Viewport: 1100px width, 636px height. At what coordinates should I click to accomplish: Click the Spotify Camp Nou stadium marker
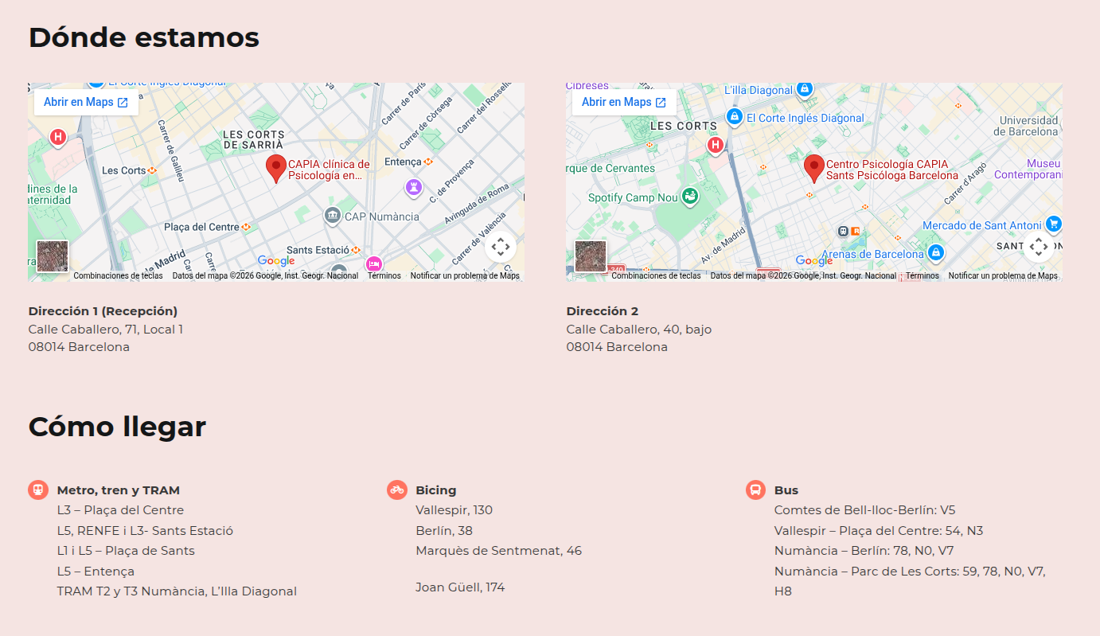690,196
